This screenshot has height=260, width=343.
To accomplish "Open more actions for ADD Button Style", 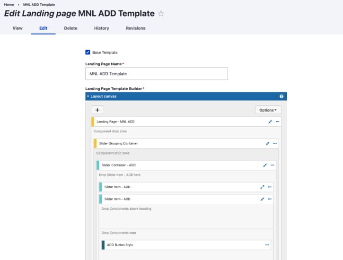I will tap(267, 245).
